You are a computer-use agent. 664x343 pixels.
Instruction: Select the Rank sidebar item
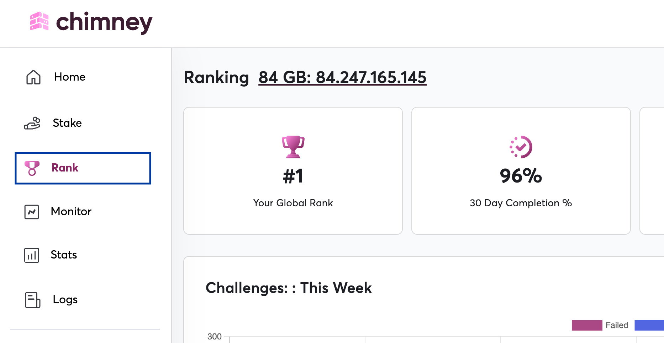coord(83,168)
